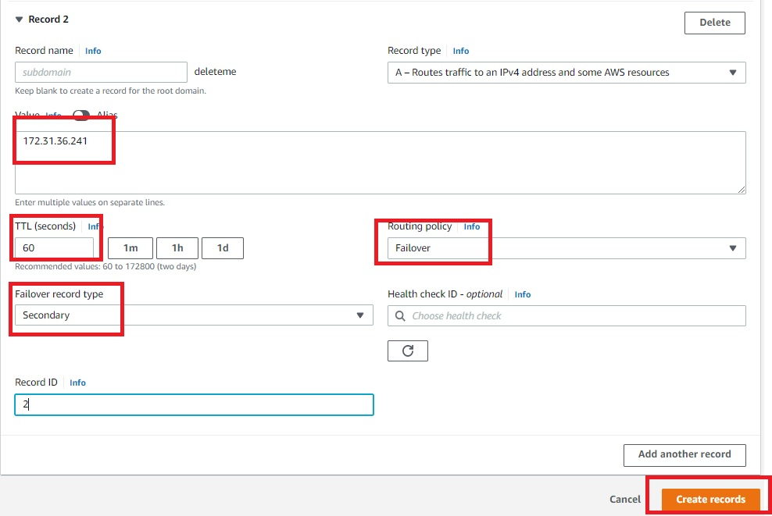Open the Record type Info tooltip
This screenshot has width=772, height=516.
coord(461,50)
